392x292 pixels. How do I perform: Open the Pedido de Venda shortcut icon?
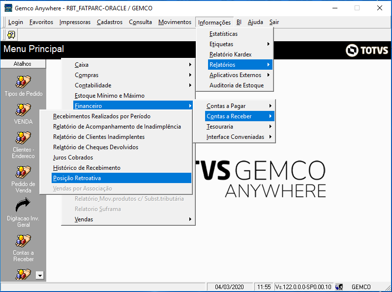(x=23, y=172)
